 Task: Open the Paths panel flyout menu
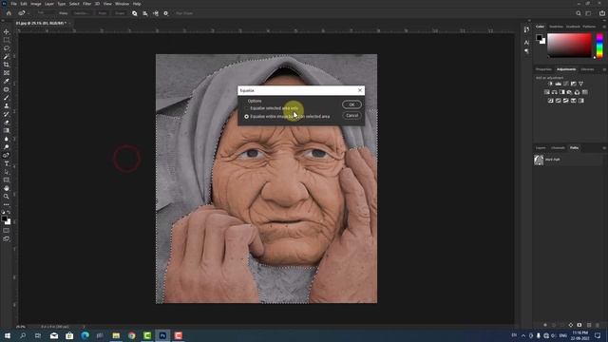pos(604,148)
